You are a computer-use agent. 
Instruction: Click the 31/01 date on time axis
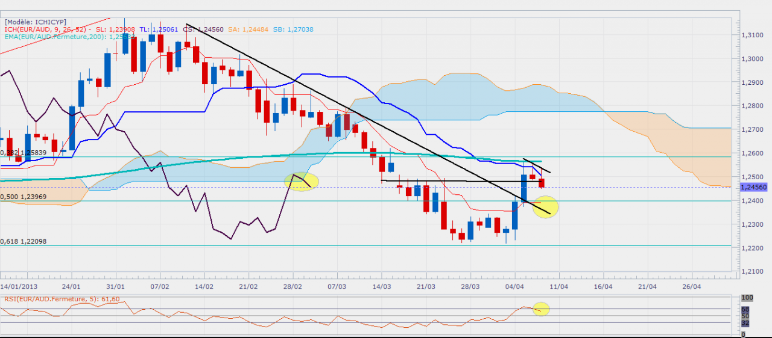click(x=115, y=287)
